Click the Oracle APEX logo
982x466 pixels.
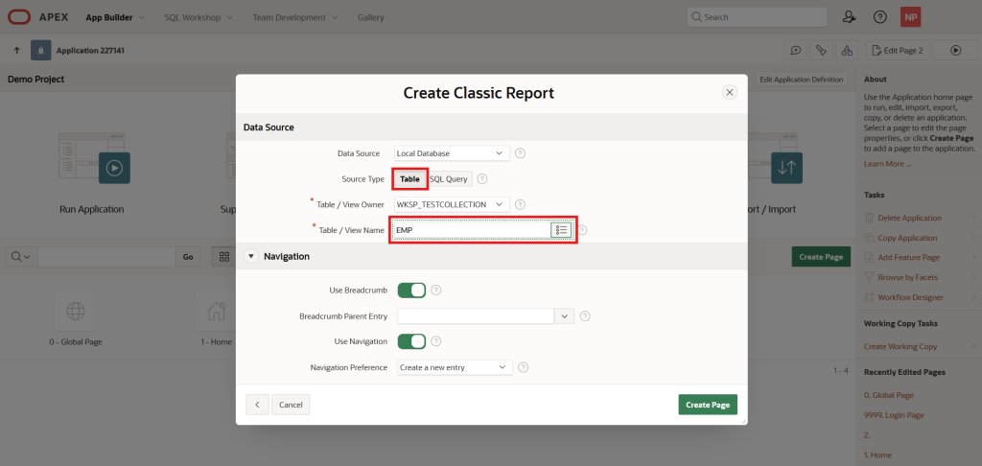[37, 17]
